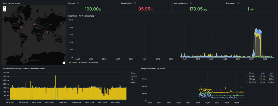The height and width of the screenshot is (106, 278).
Task: Zoom in the map with plus button
Action: (x=4, y=8)
